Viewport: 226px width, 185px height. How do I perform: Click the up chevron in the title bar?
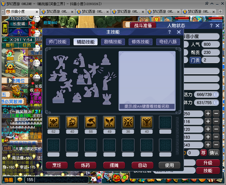click(212, 4)
